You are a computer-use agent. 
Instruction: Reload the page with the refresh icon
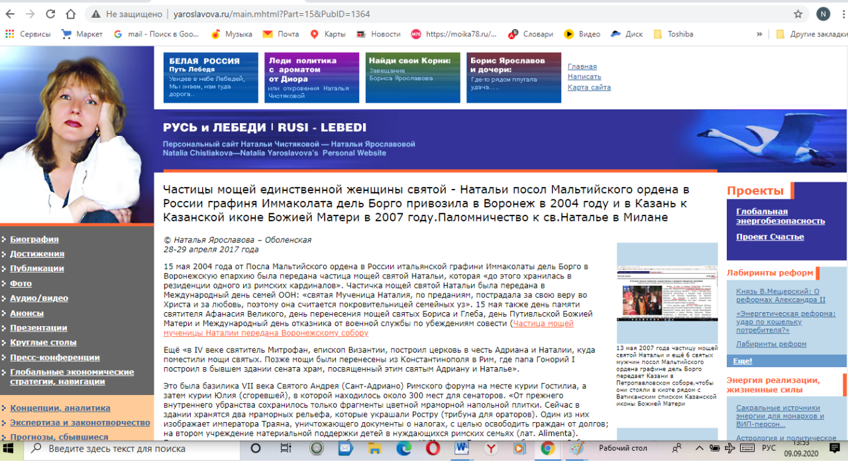(x=51, y=14)
